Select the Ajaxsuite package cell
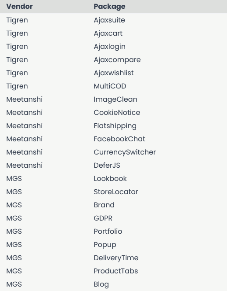 [109, 20]
